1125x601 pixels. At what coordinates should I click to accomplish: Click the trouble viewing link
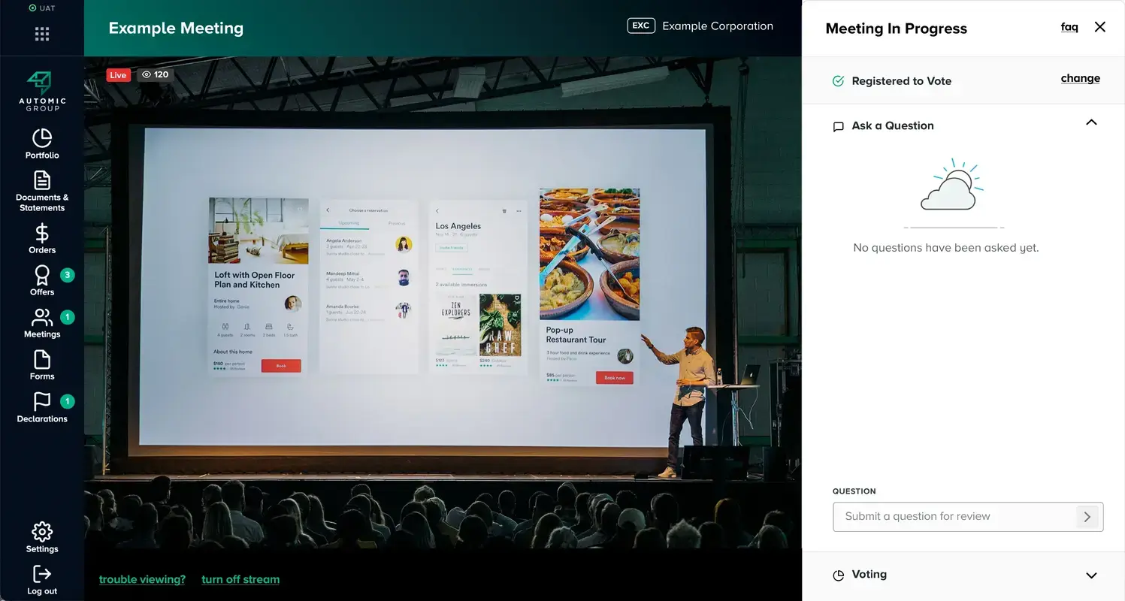click(x=142, y=579)
